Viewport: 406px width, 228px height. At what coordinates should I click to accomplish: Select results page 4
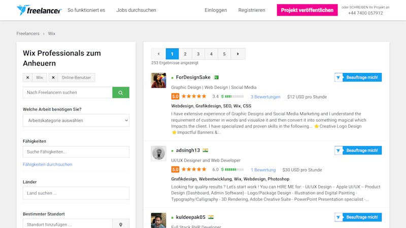211,54
